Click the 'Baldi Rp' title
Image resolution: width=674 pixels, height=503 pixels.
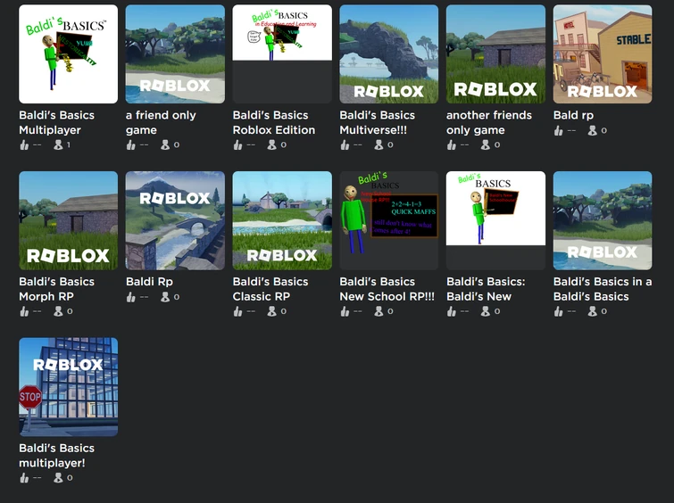pos(149,281)
